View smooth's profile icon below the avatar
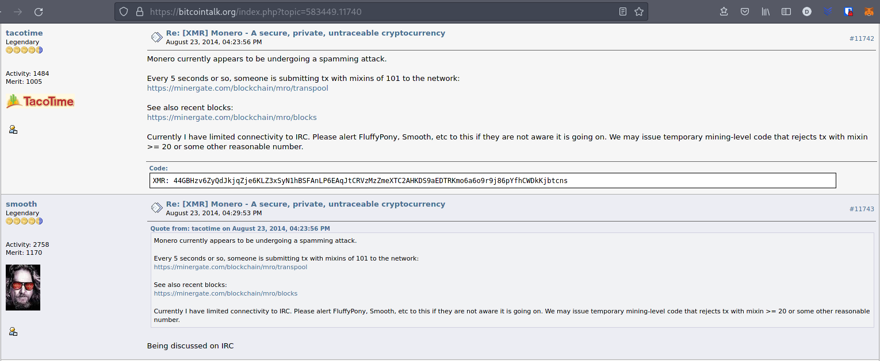This screenshot has width=880, height=361. click(13, 331)
